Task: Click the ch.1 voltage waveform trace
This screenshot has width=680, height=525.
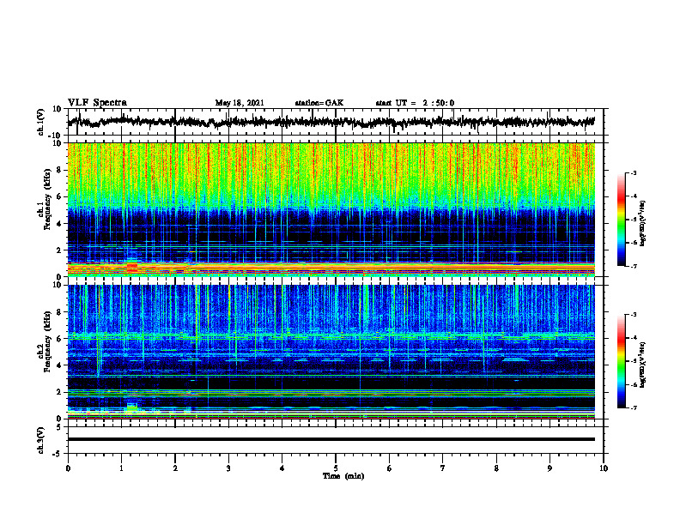Action: click(x=331, y=122)
